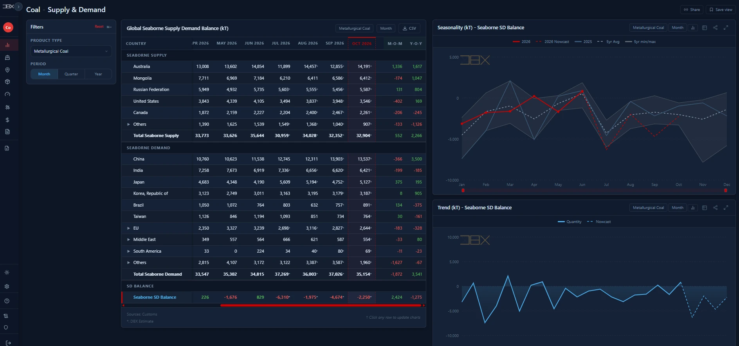The width and height of the screenshot is (739, 346).
Task: Toggle Quantity series in Trend legend
Action: point(570,222)
